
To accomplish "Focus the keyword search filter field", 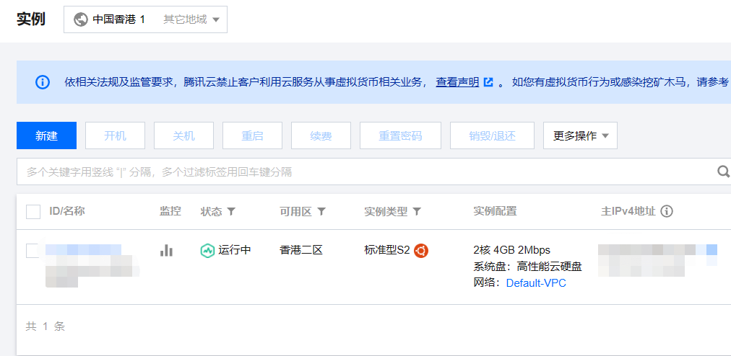I will click(361, 172).
